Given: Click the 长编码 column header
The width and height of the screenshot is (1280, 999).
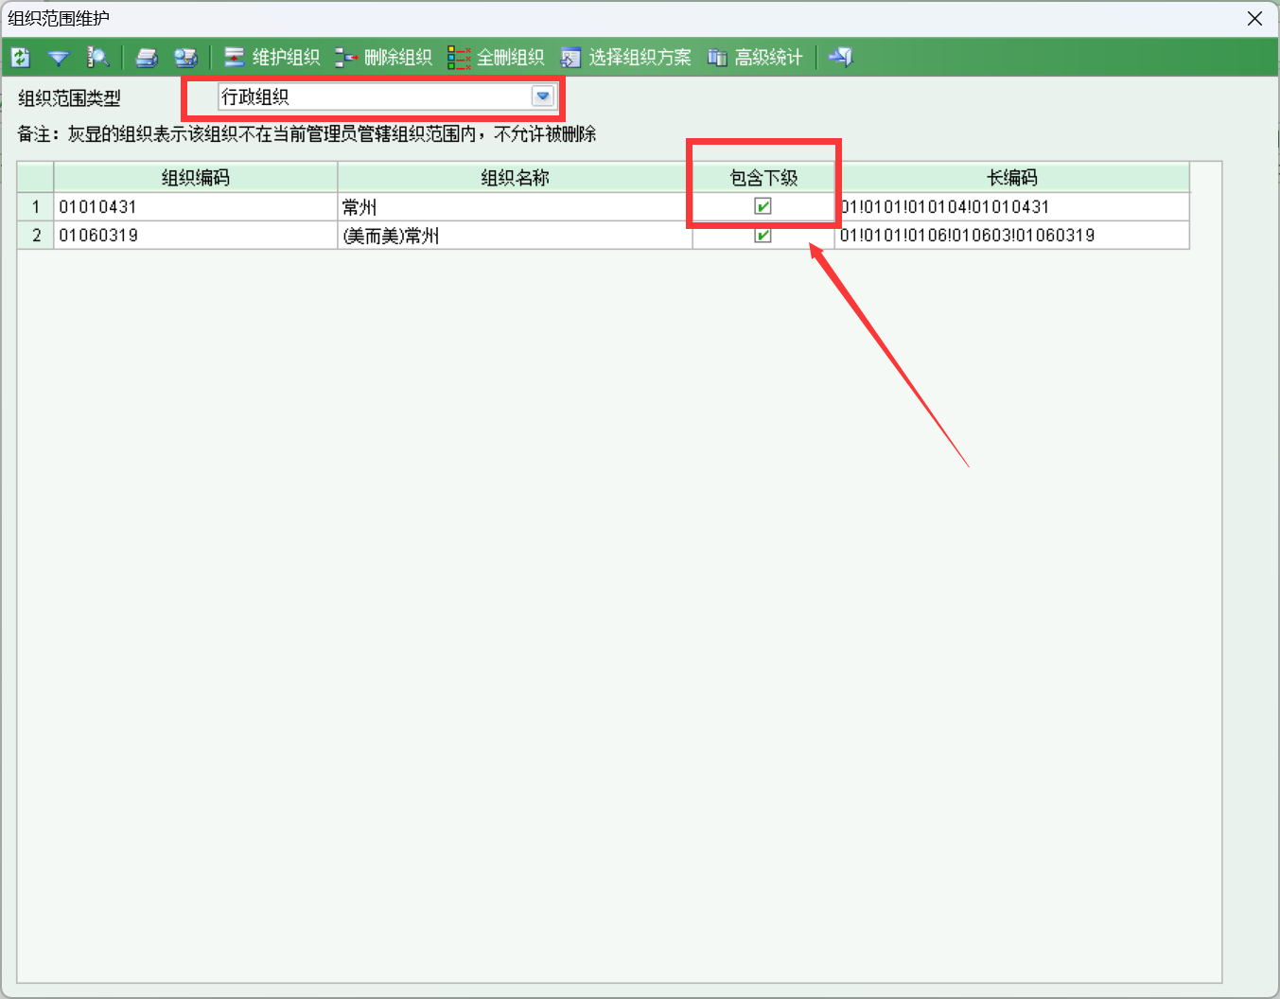Looking at the screenshot, I should tap(1012, 178).
